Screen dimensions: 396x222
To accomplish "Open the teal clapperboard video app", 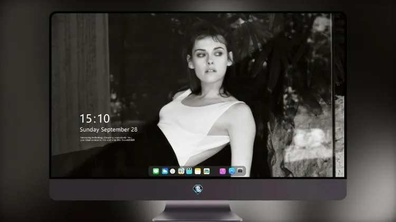I will pos(189,171).
